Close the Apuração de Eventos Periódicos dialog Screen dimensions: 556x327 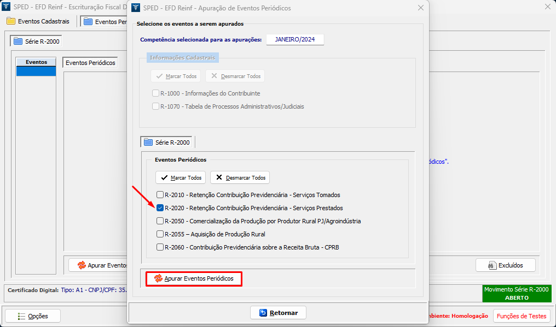(420, 8)
